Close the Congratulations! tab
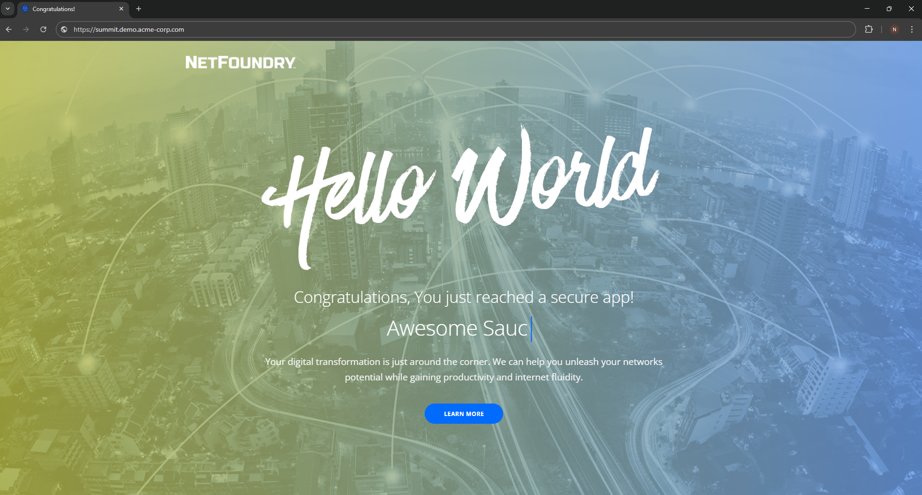 (121, 9)
